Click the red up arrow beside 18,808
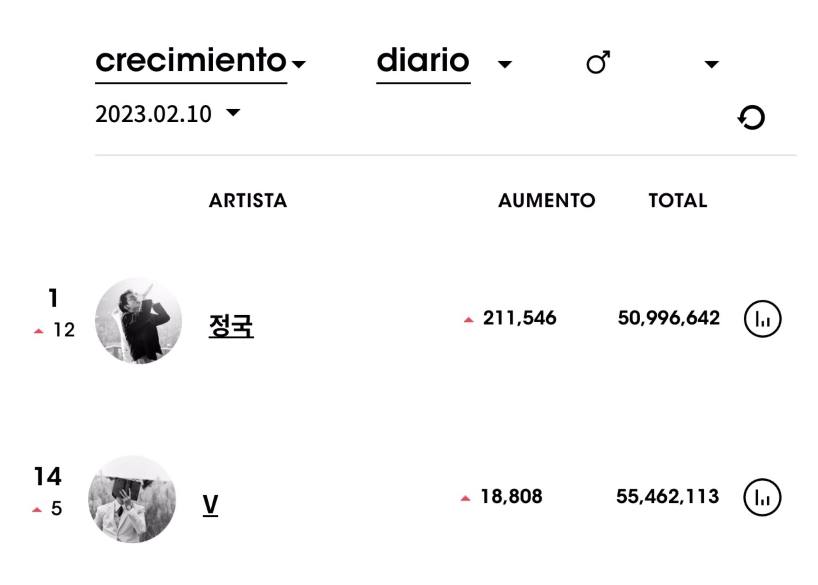Screen dimensions: 818x585 pos(465,498)
